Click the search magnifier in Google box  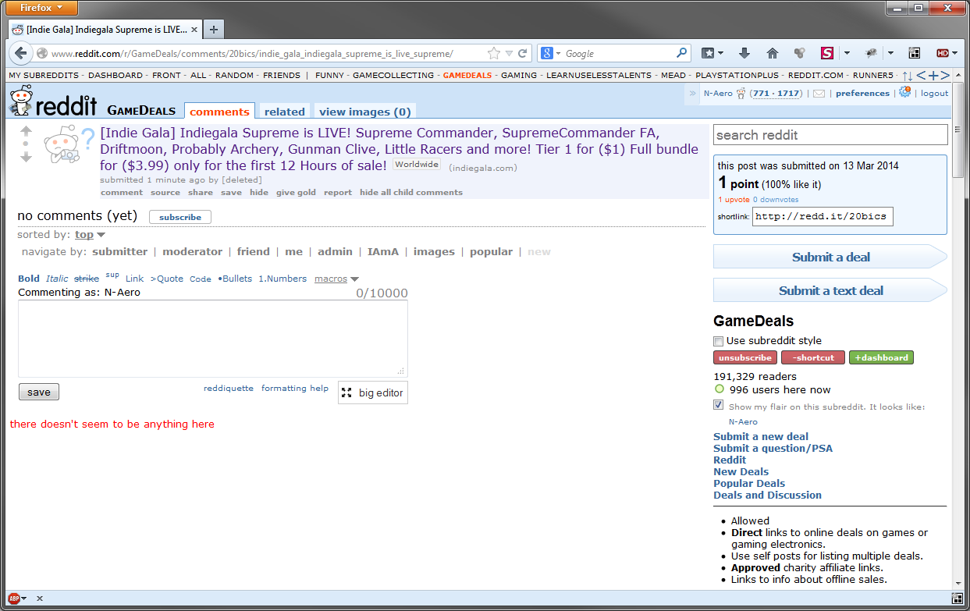pos(681,53)
